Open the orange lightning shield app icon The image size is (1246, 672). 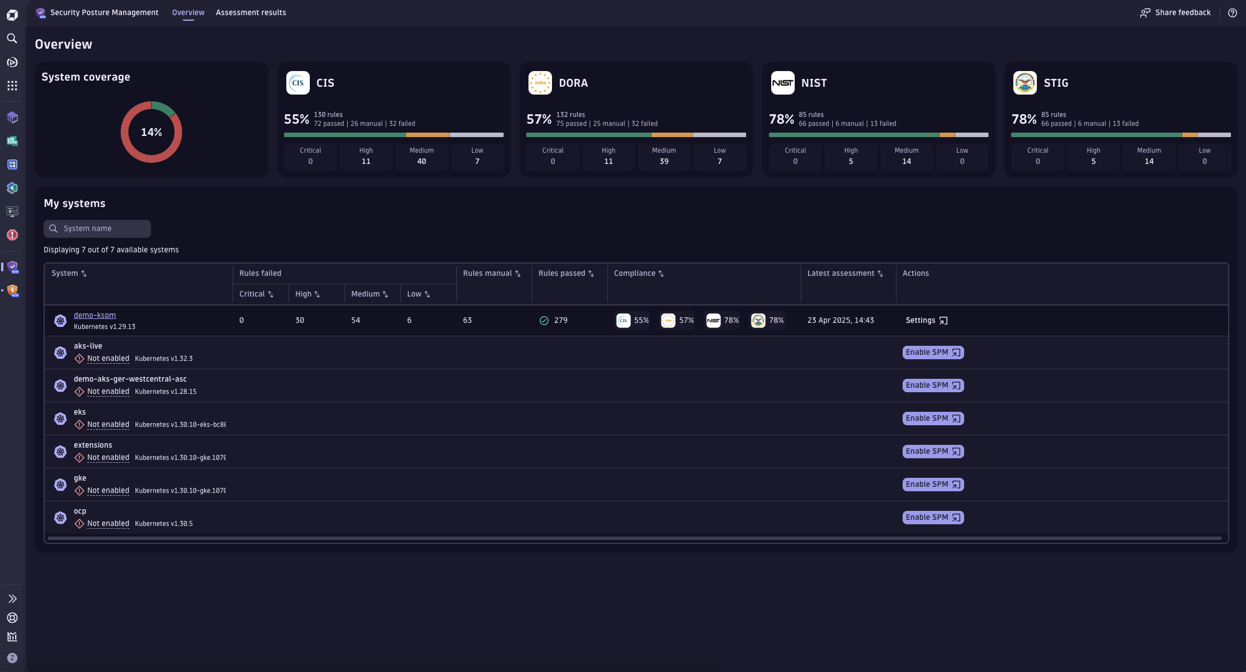point(13,290)
